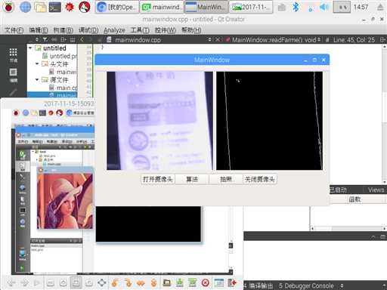Image resolution: width=387 pixels, height=290 pixels.
Task: Launch the terminal from the taskbar
Action: click(x=55, y=8)
